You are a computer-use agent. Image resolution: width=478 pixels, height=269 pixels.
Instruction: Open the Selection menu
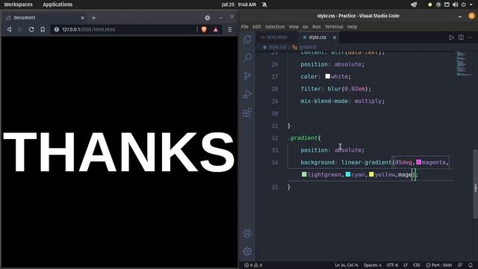pyautogui.click(x=275, y=27)
